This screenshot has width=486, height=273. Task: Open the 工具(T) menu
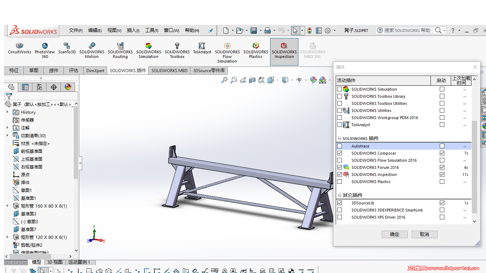152,31
